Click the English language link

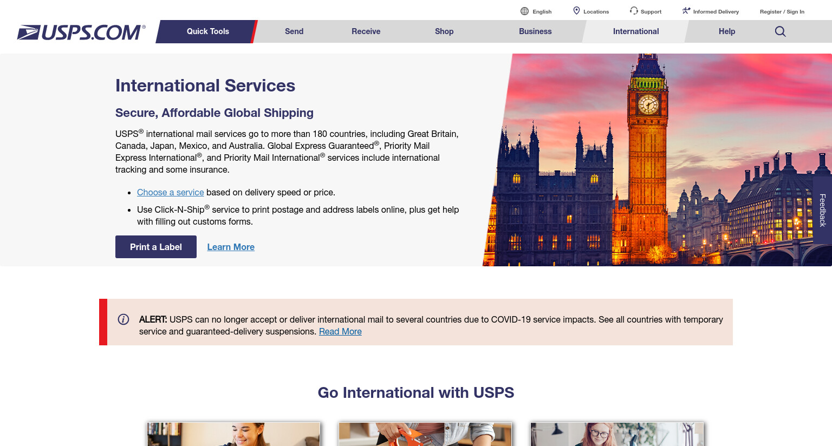(542, 11)
